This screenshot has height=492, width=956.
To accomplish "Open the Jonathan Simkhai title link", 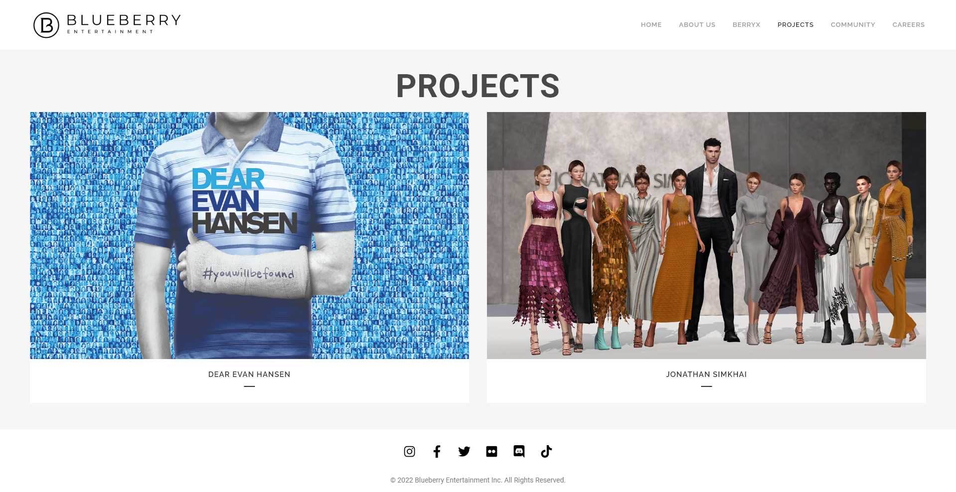I will tap(707, 374).
